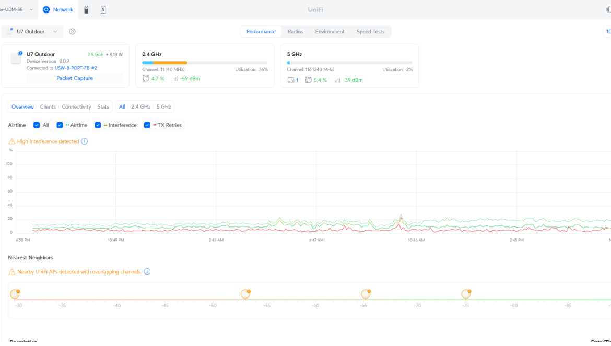Click the High Interference warning triangle icon
The width and height of the screenshot is (611, 346).
click(x=11, y=141)
